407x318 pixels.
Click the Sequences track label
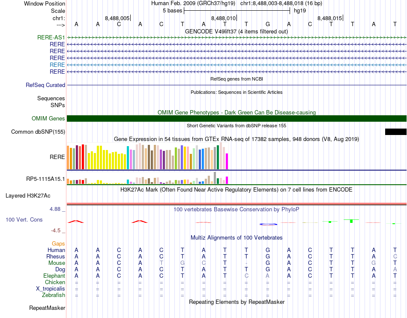[x=51, y=98]
